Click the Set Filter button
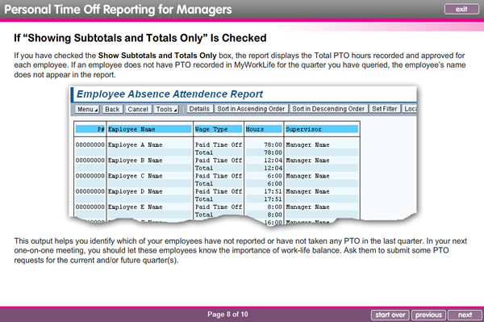The width and height of the screenshot is (484, 322). tap(384, 109)
